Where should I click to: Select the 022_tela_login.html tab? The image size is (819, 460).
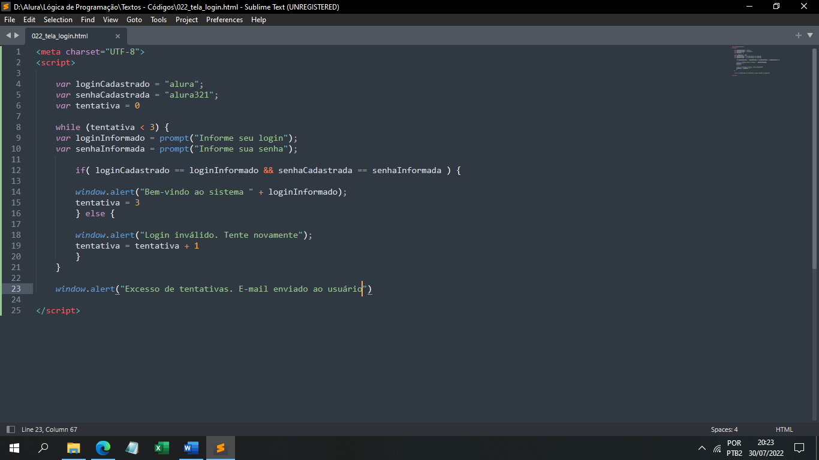(60, 36)
